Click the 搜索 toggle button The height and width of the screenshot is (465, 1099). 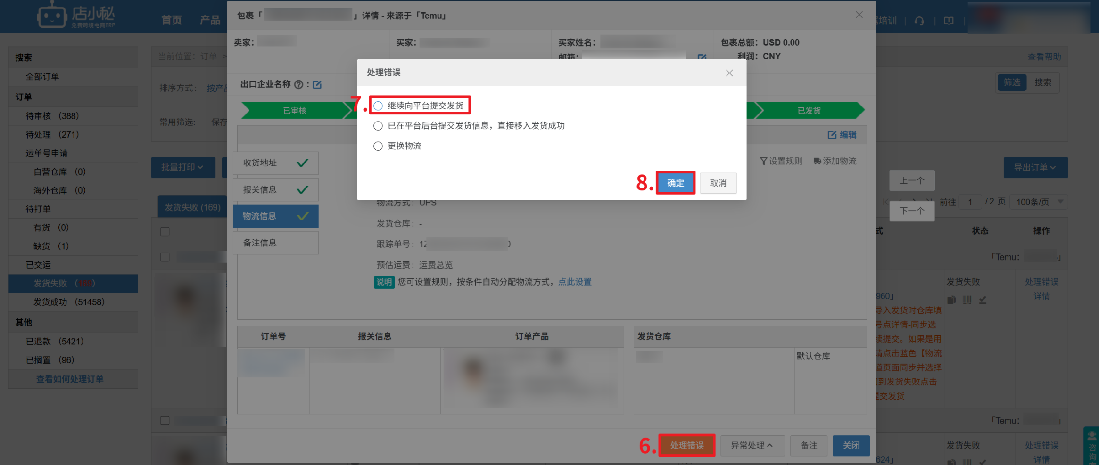click(1043, 82)
